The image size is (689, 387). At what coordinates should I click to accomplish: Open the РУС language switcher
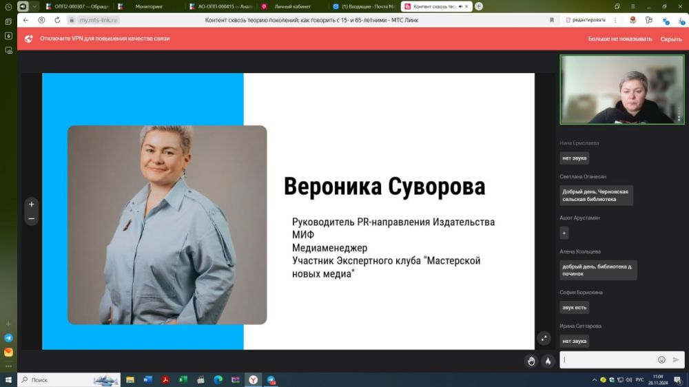(x=640, y=380)
